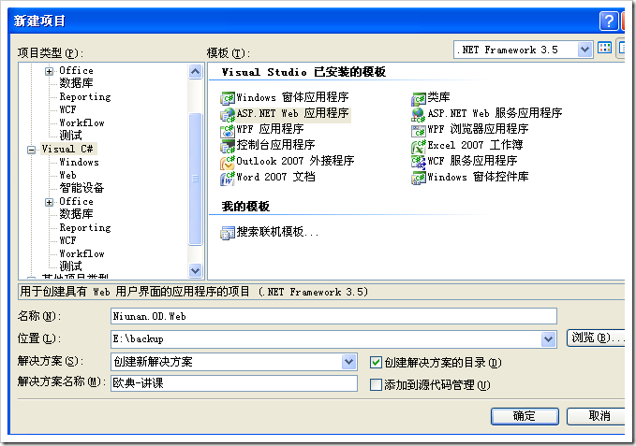Viewport: 636px width, 446px height.
Task: Select Visual C# project type
Action: pos(67,149)
